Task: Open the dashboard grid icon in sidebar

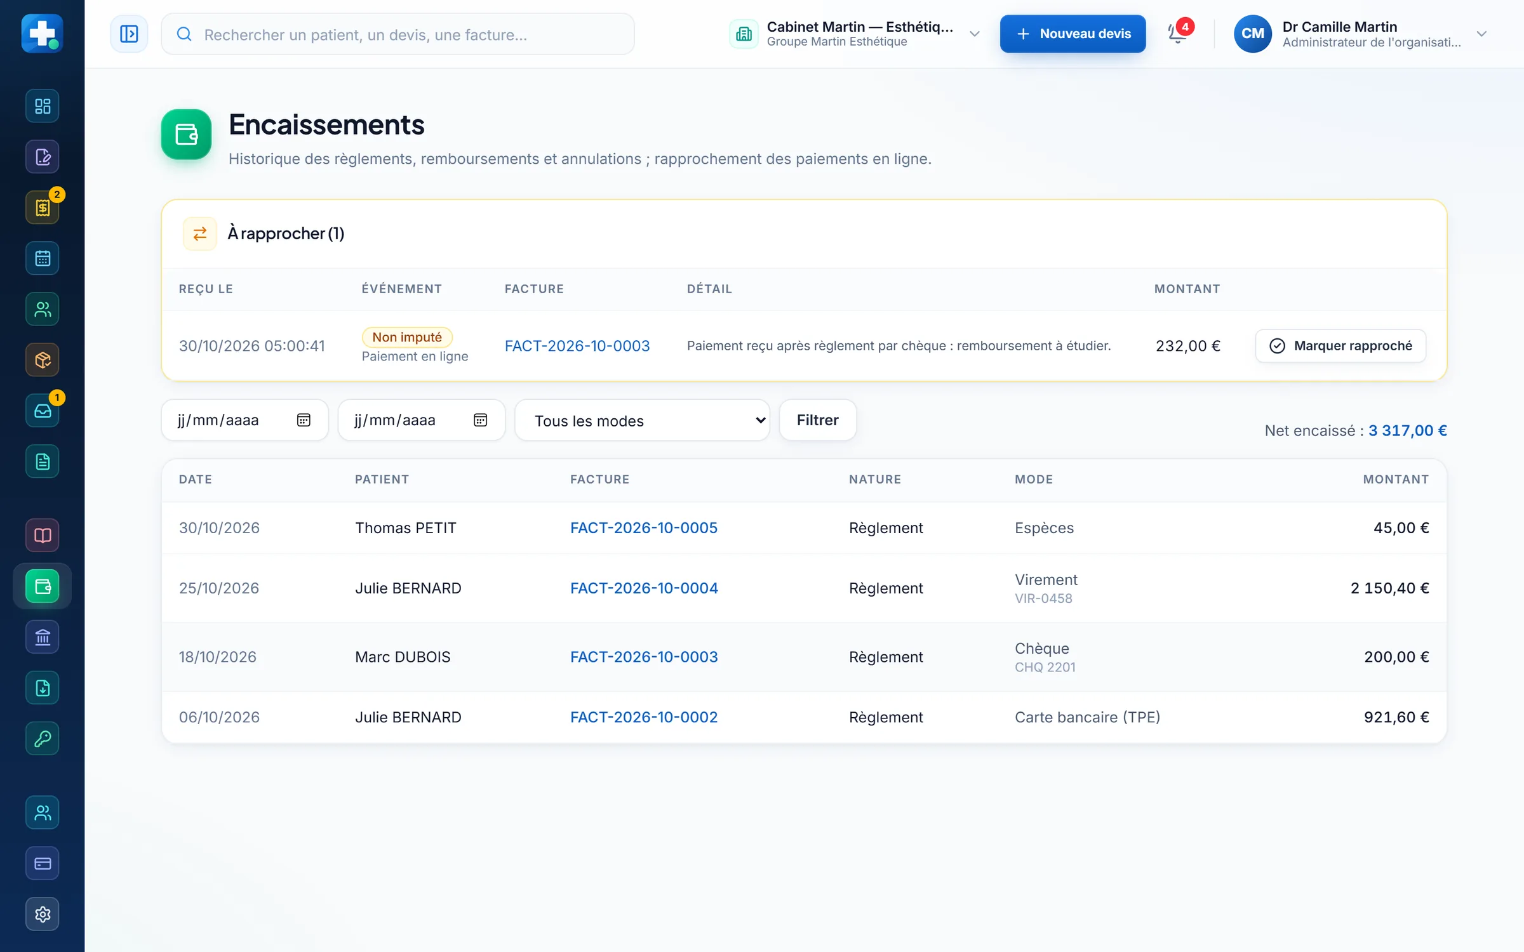Action: coord(43,106)
